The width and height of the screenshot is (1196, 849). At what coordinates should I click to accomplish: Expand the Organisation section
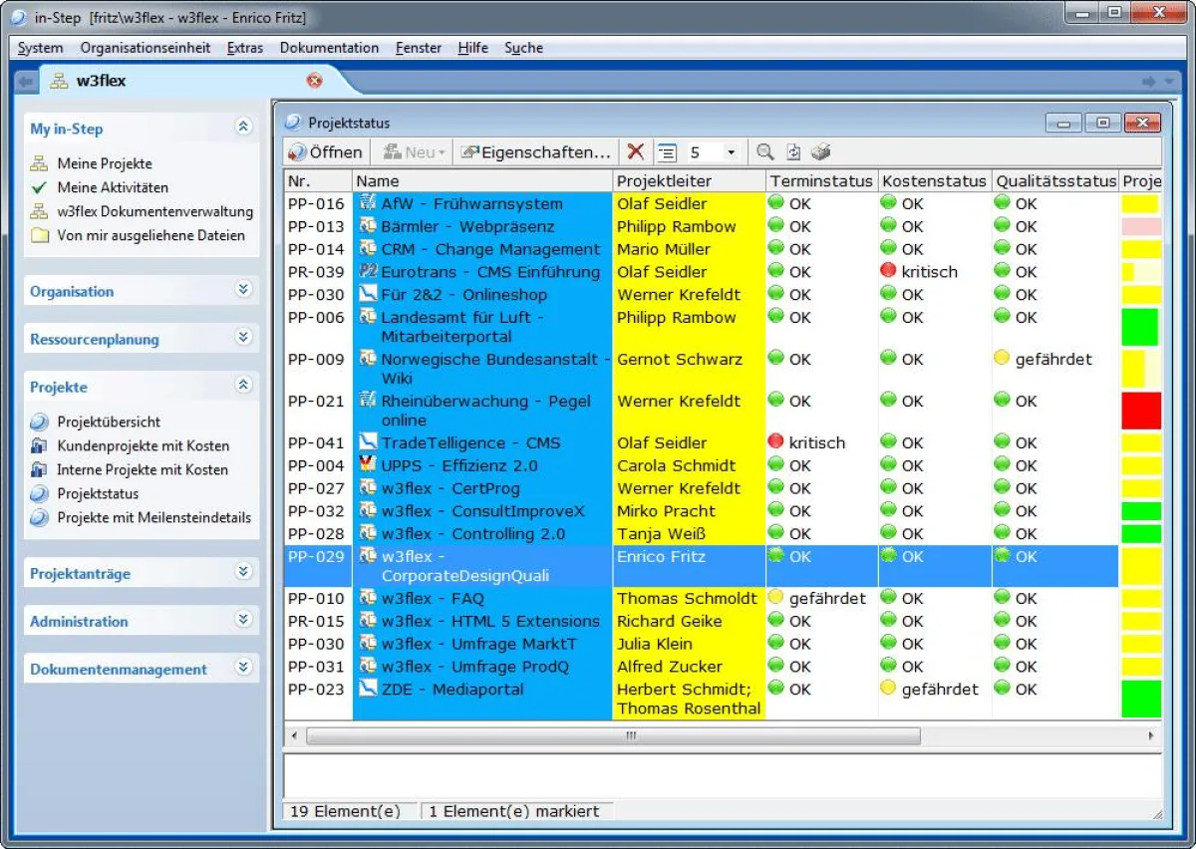[243, 290]
